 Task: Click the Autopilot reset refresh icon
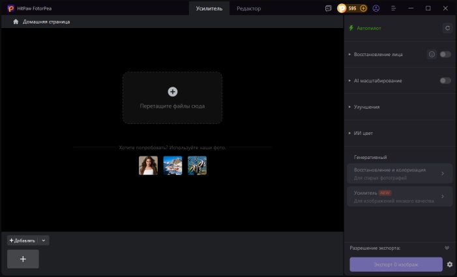(447, 28)
